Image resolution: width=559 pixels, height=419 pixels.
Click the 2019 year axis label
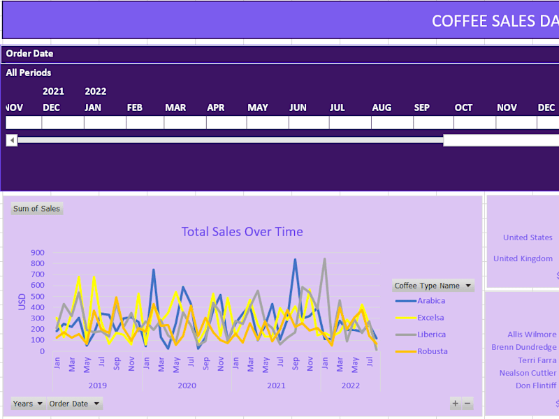pos(98,385)
